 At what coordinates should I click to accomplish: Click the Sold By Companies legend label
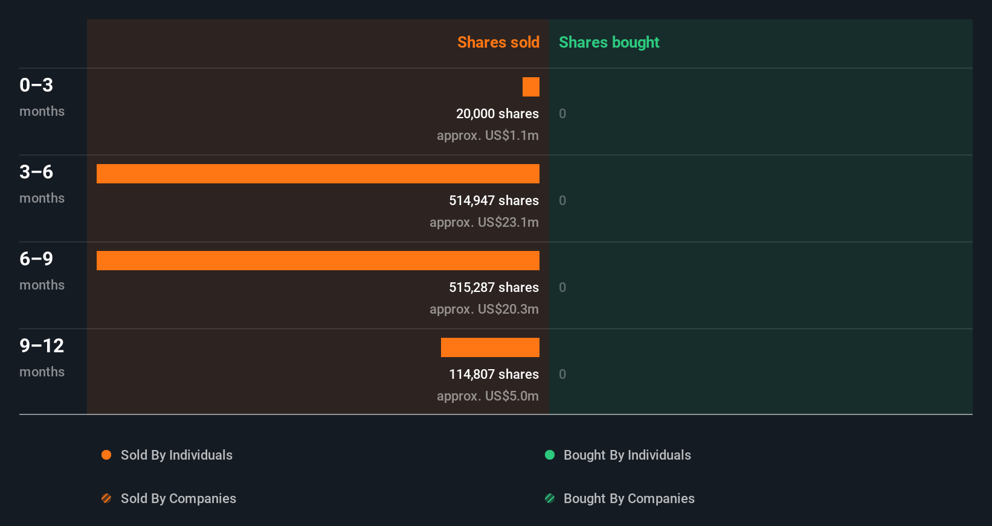point(178,498)
